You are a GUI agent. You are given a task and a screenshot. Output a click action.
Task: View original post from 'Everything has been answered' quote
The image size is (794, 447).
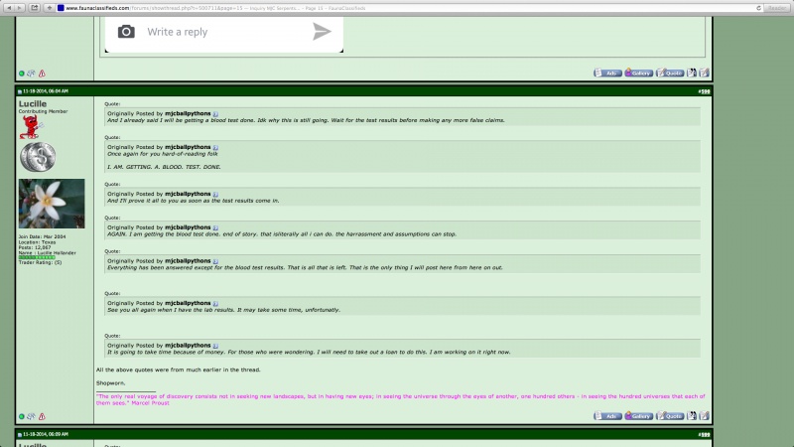215,261
